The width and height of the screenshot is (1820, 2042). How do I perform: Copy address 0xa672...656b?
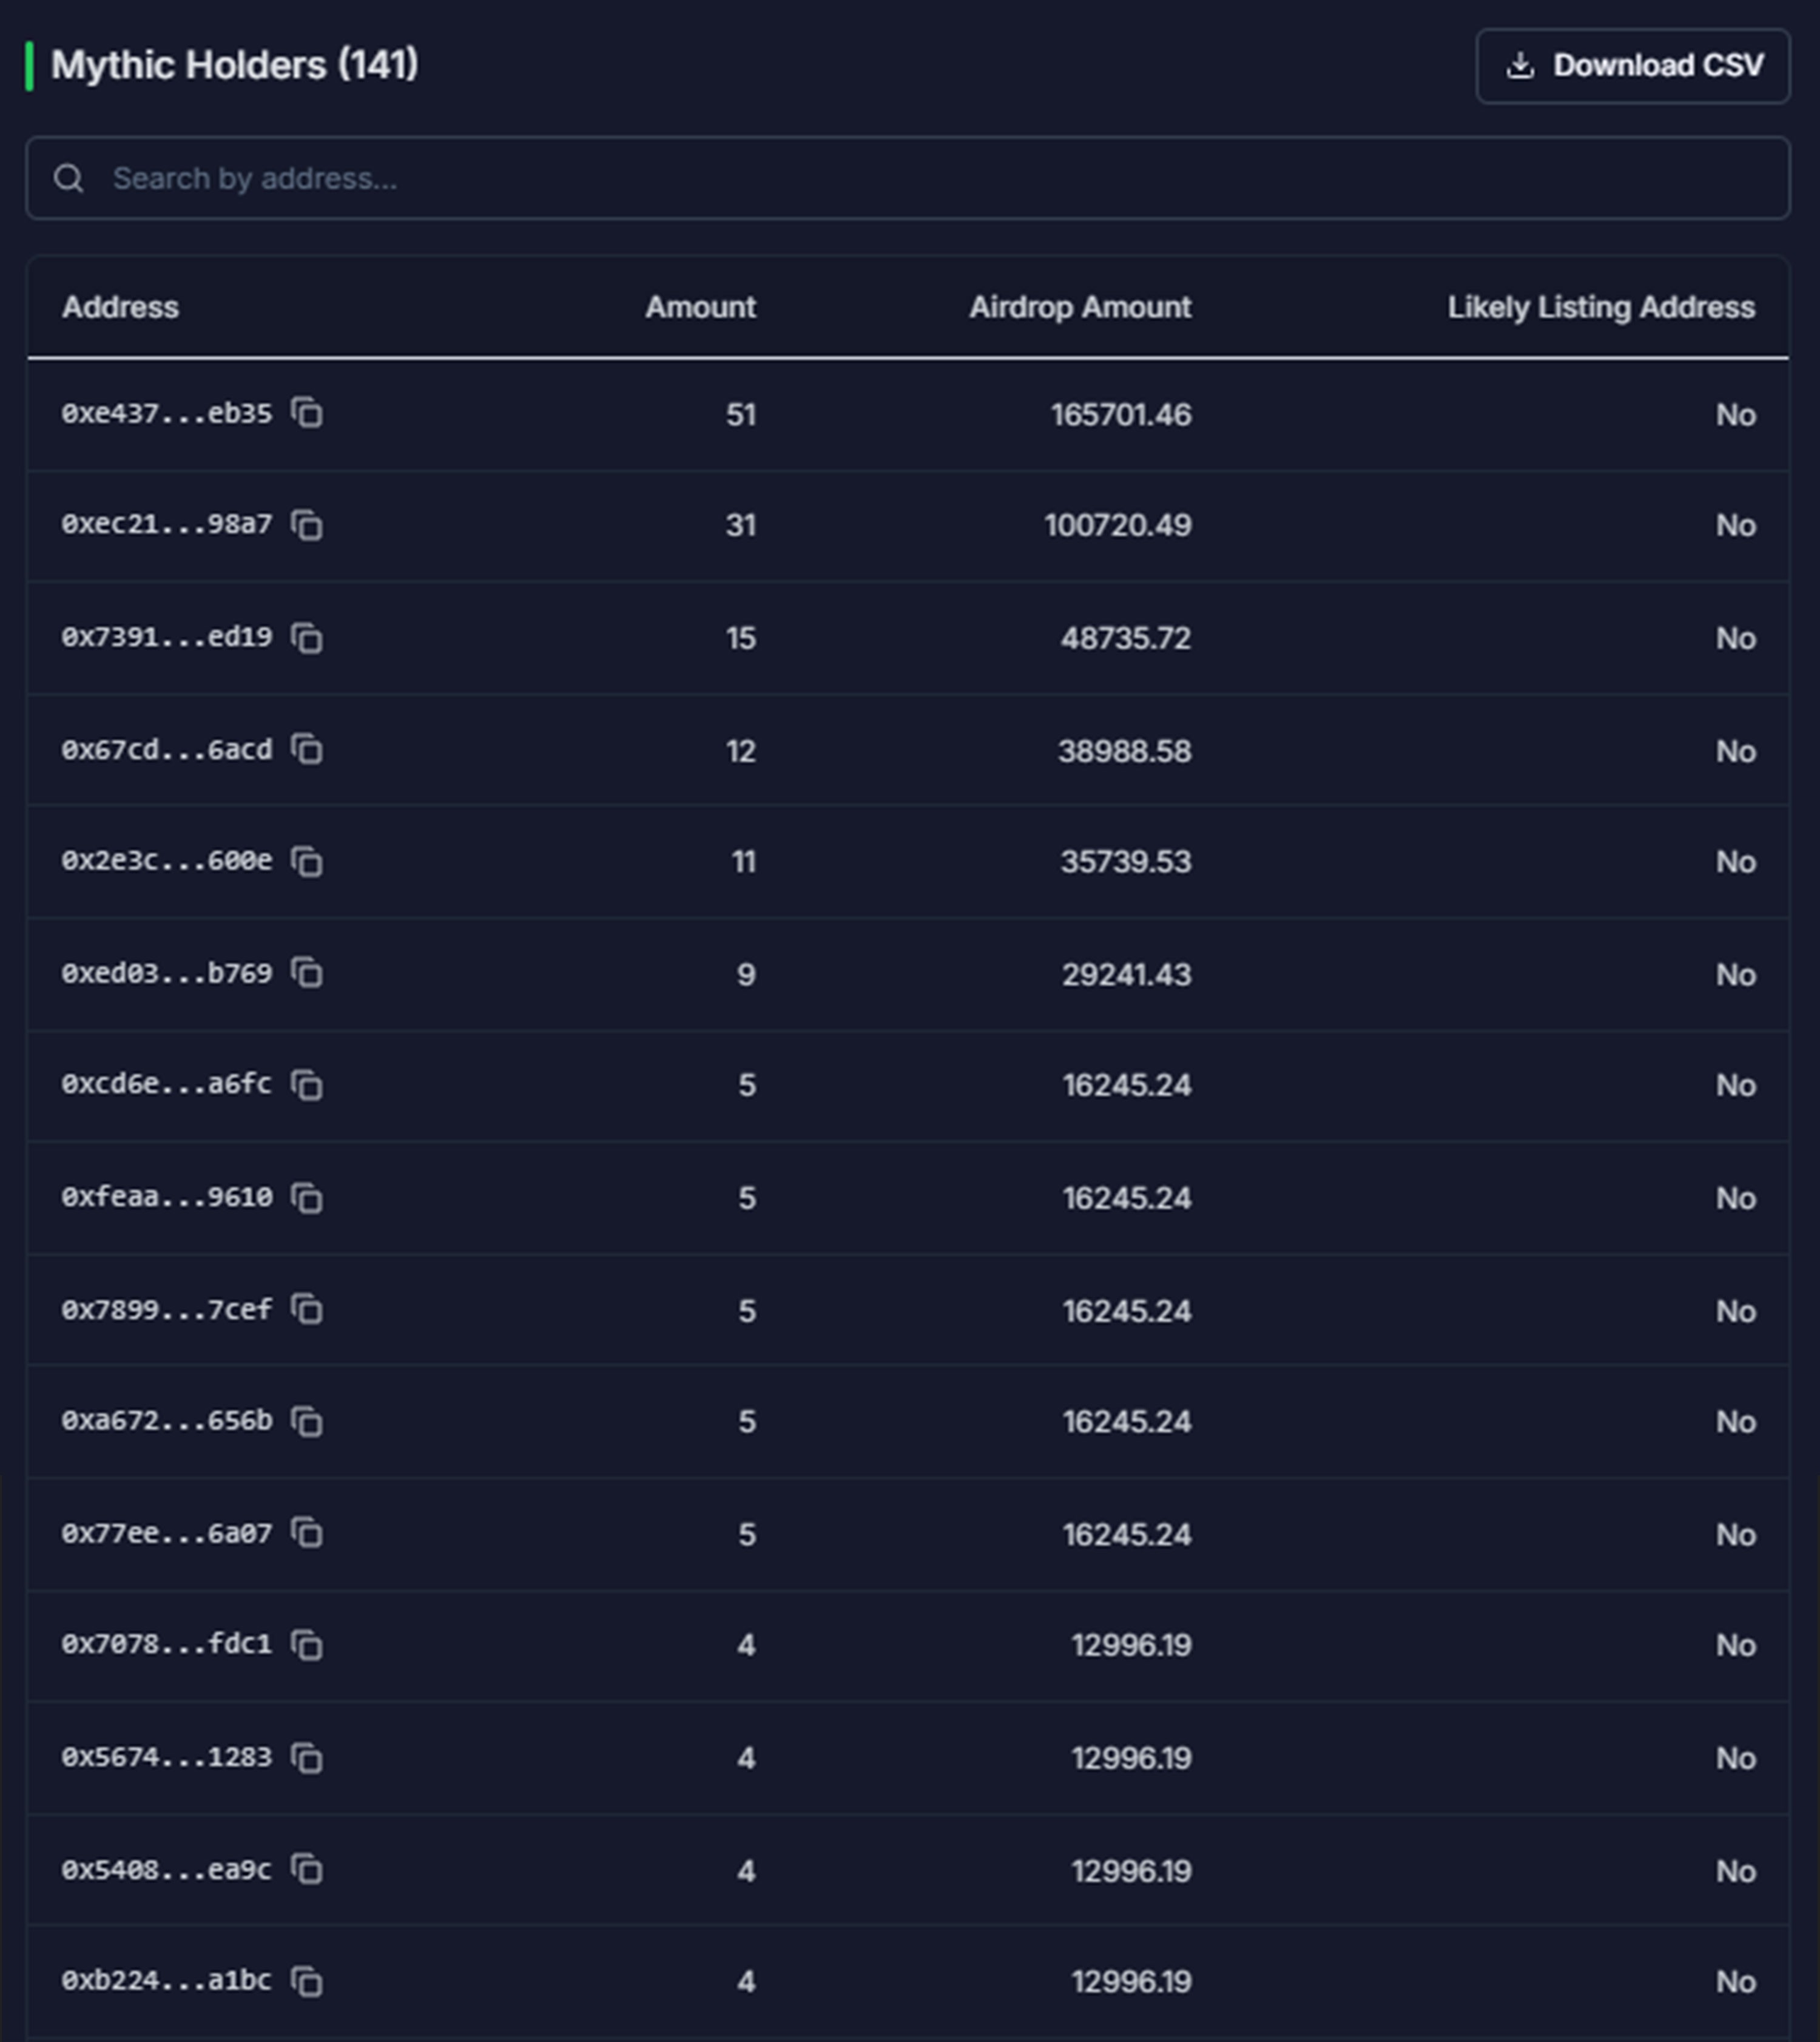pos(307,1421)
